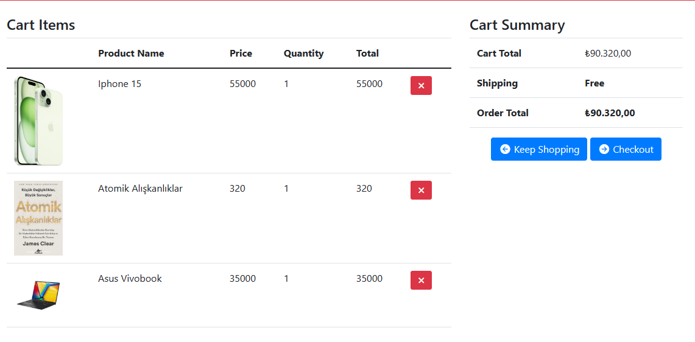Click the Product Name column header

point(131,54)
